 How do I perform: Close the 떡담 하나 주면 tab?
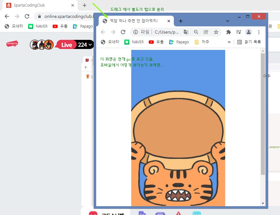169,21
